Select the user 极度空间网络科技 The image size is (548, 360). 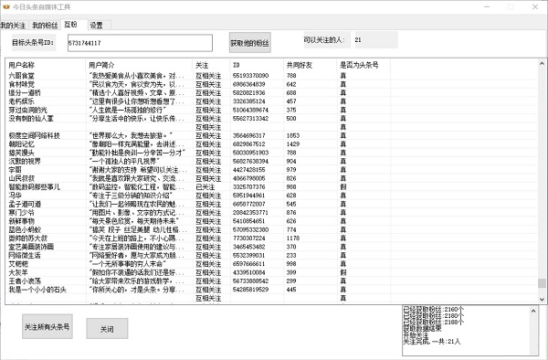tap(35, 135)
